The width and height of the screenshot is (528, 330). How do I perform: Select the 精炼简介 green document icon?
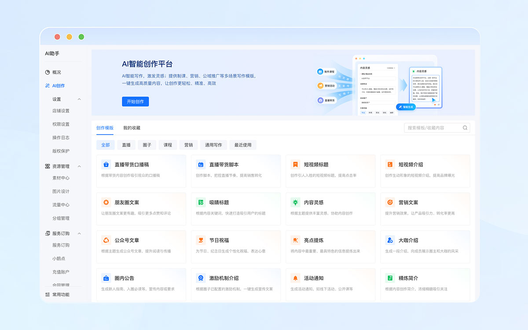[390, 278]
